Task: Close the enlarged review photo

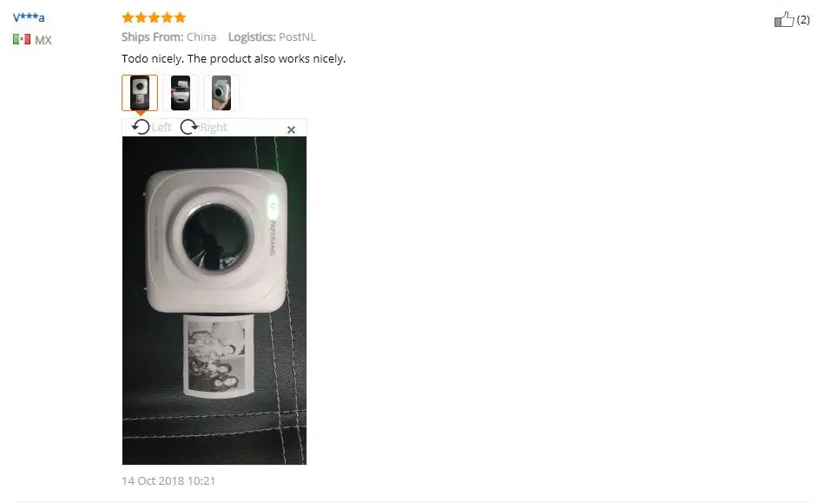Action: 291,129
